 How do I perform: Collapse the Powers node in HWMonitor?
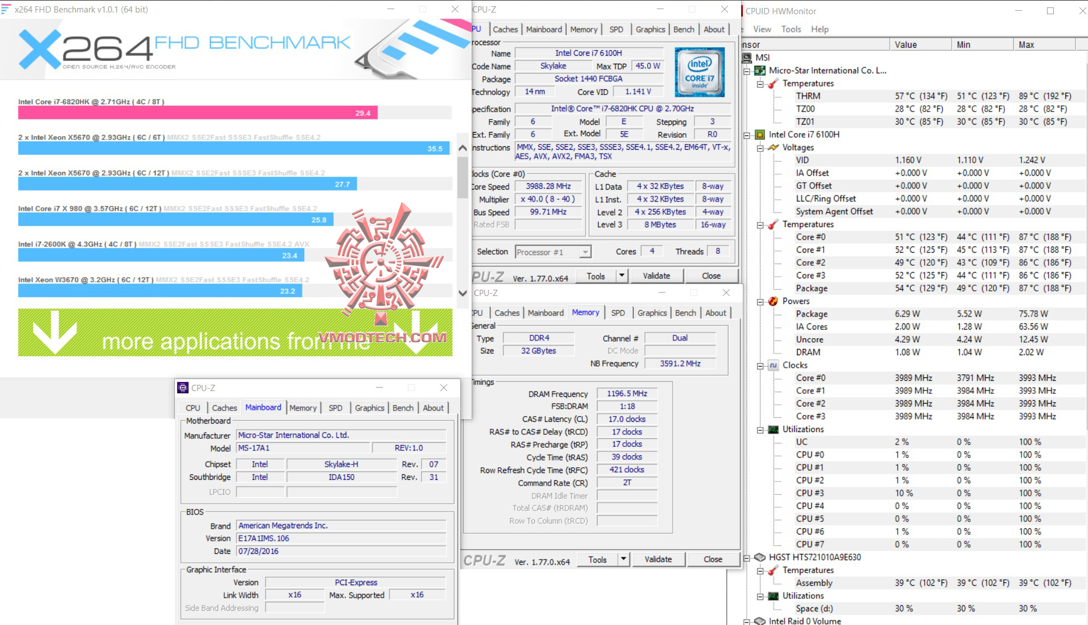[x=760, y=302]
